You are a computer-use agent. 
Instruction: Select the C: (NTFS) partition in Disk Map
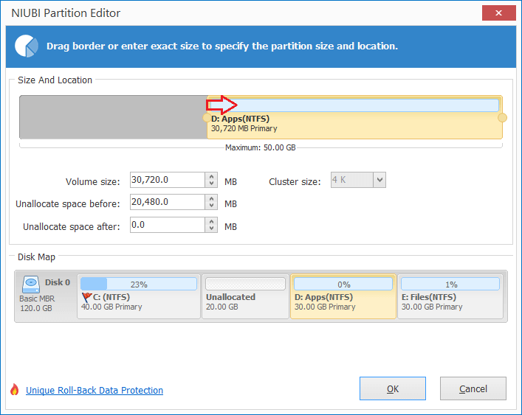pos(139,296)
